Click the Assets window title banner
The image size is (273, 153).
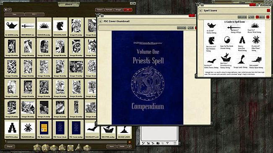(69, 4)
